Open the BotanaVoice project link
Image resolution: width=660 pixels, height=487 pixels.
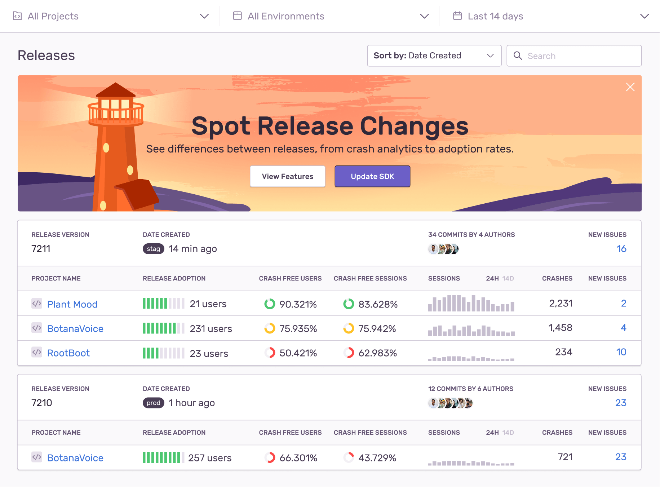[x=75, y=328]
